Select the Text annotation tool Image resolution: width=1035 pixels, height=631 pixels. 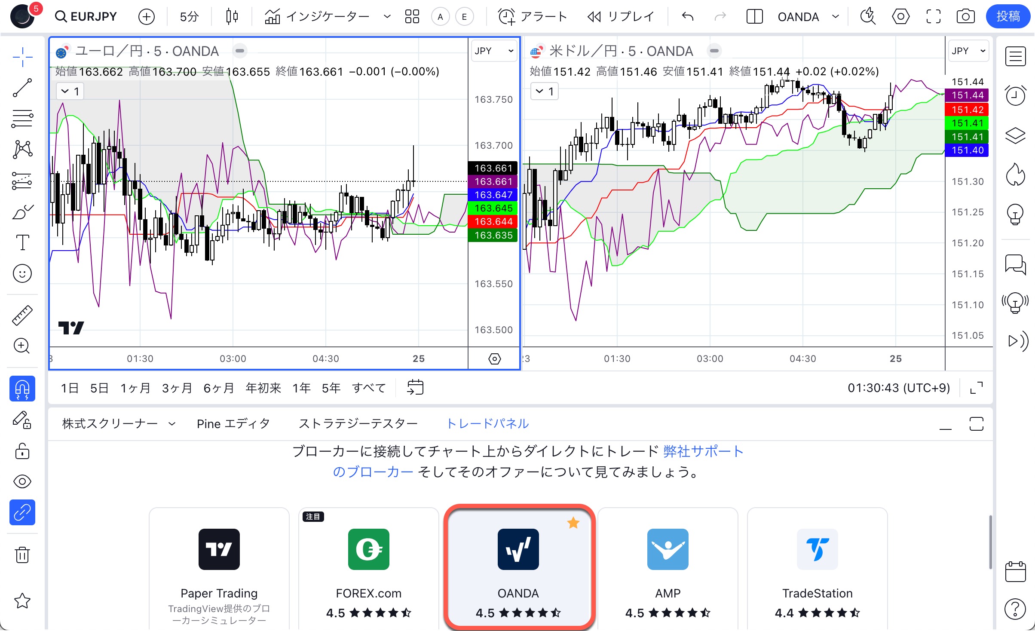pos(22,242)
